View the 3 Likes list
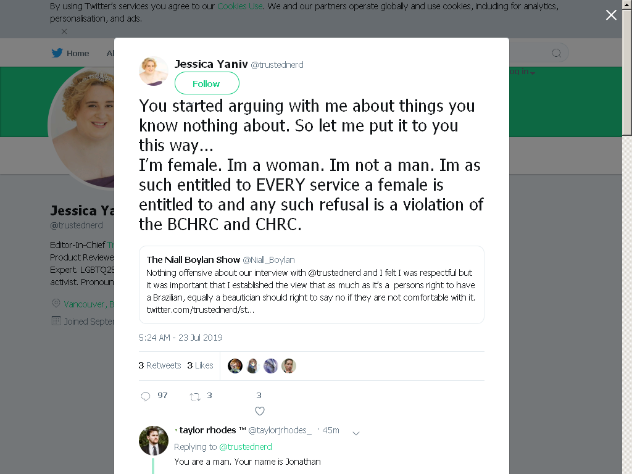The width and height of the screenshot is (632, 474). 200,365
